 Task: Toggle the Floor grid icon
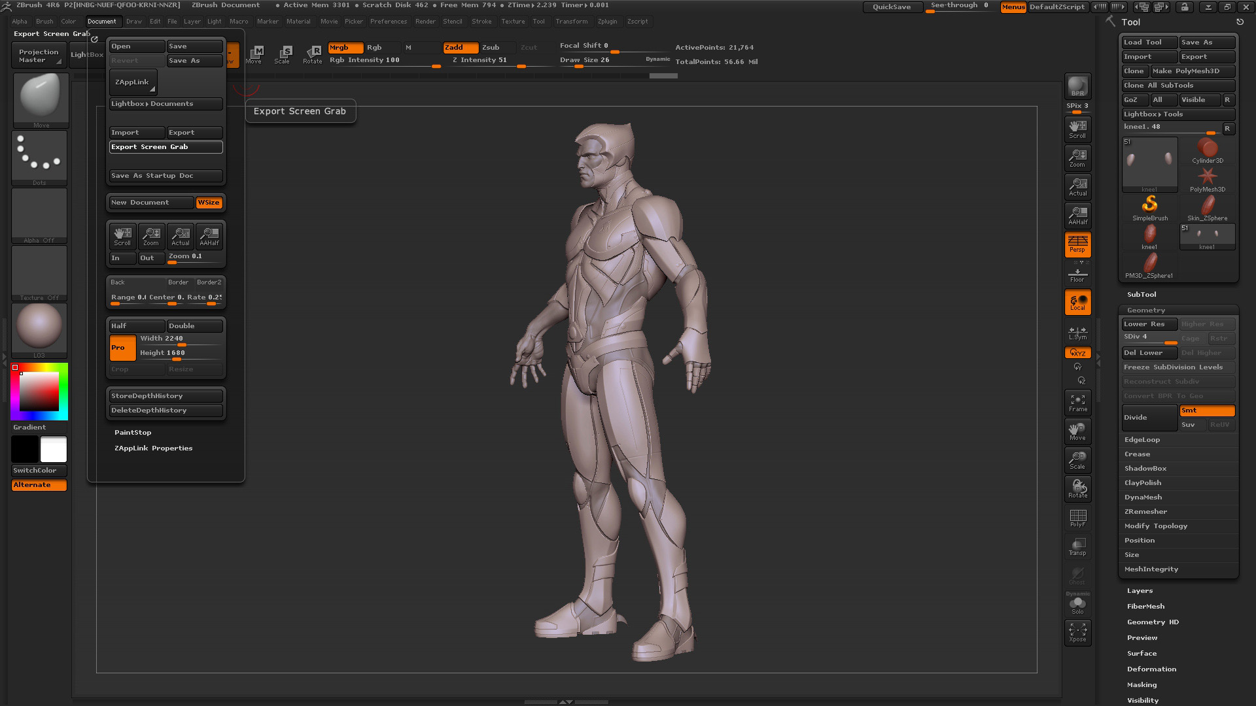[x=1077, y=274]
